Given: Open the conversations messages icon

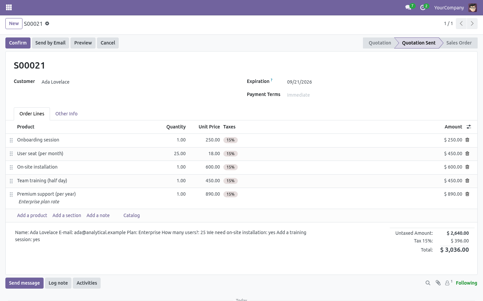Looking at the screenshot, I should coord(408,7).
